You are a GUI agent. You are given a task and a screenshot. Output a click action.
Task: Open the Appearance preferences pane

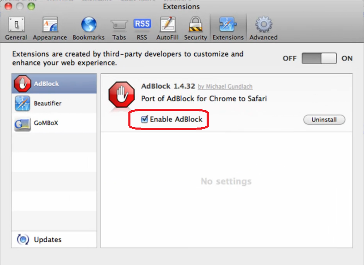50,29
